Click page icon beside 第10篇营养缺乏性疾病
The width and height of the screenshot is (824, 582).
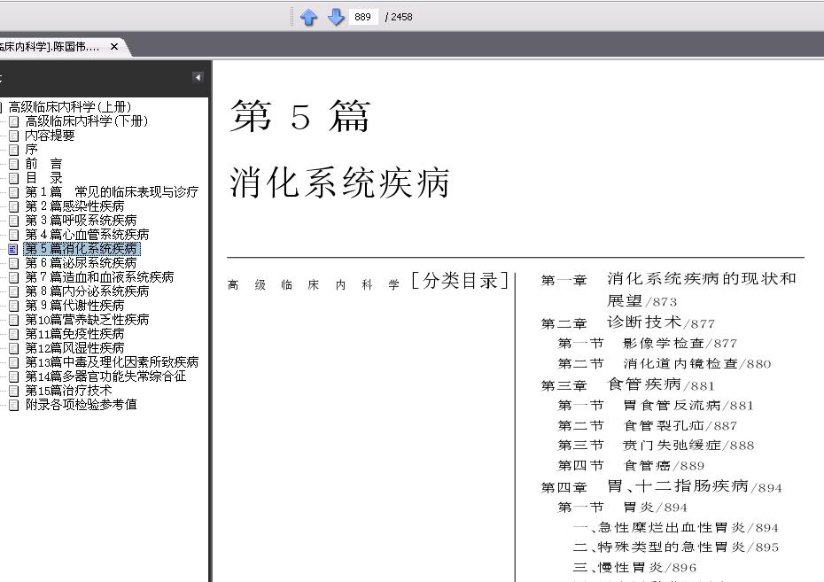point(14,321)
